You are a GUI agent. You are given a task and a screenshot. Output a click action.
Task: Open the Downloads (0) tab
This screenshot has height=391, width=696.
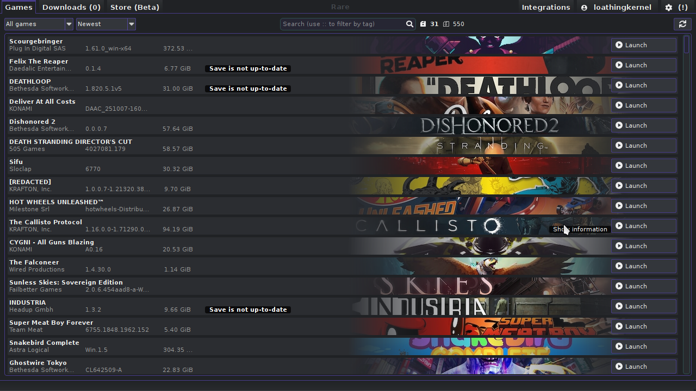71,7
